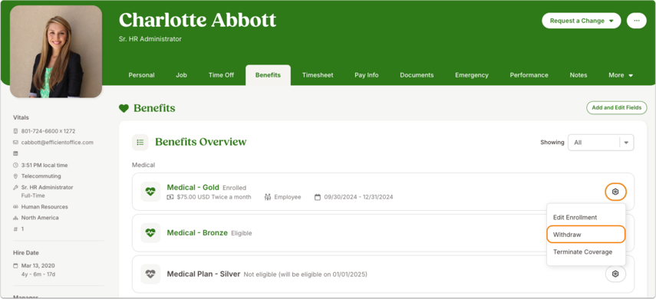Open the Performance tab
Image resolution: width=656 pixels, height=299 pixels.
coord(529,75)
